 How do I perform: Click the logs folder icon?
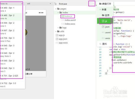click(x=60, y=27)
